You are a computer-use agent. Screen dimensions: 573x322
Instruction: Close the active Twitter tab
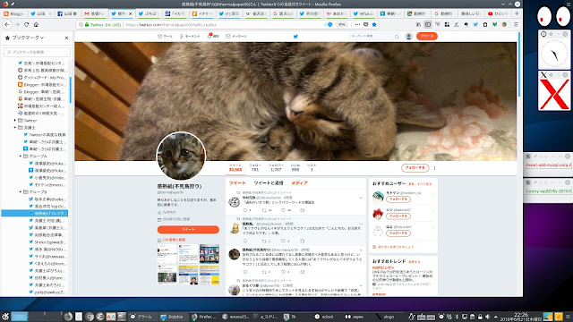[131, 13]
